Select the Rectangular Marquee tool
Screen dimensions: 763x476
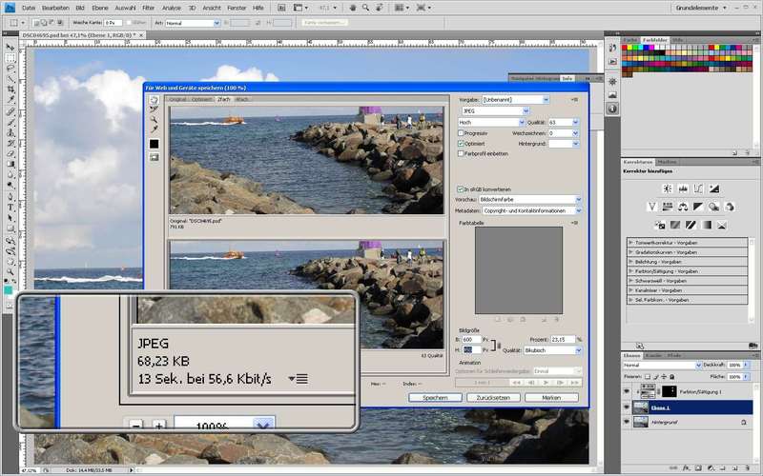point(10,57)
